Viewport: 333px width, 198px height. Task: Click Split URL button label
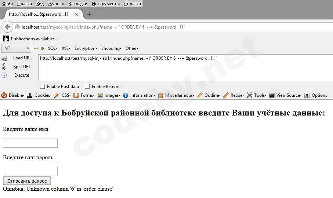[22, 67]
